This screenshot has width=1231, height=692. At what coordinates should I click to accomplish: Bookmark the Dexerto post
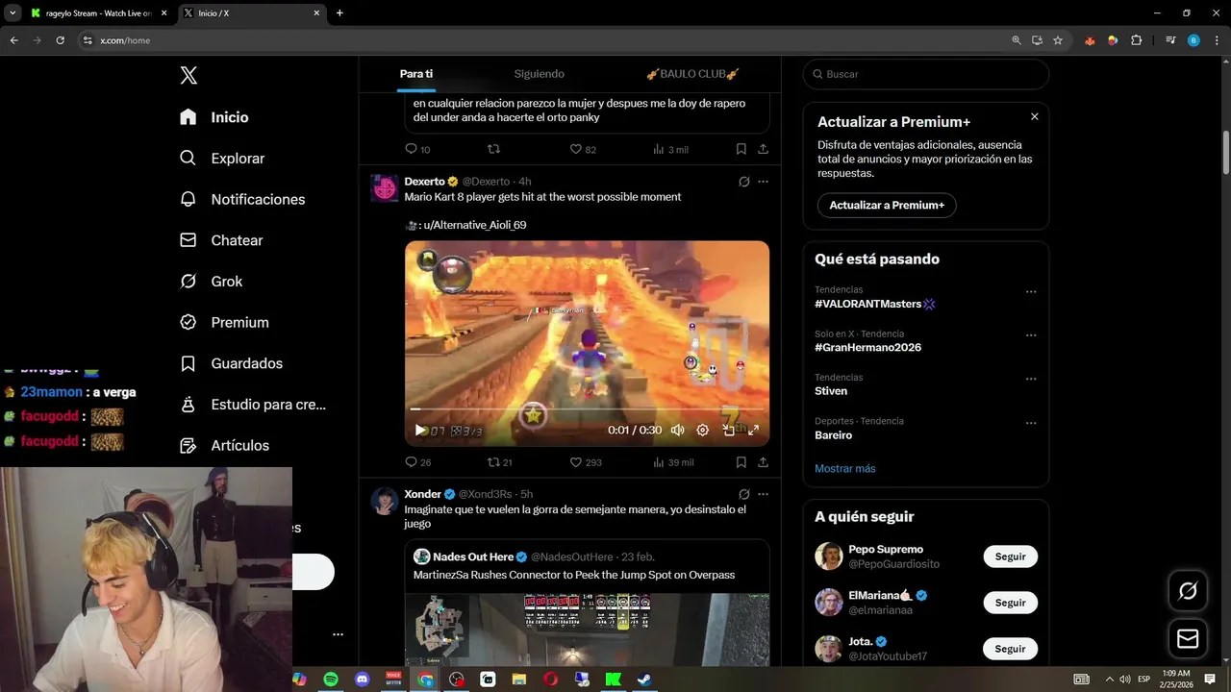tap(741, 462)
